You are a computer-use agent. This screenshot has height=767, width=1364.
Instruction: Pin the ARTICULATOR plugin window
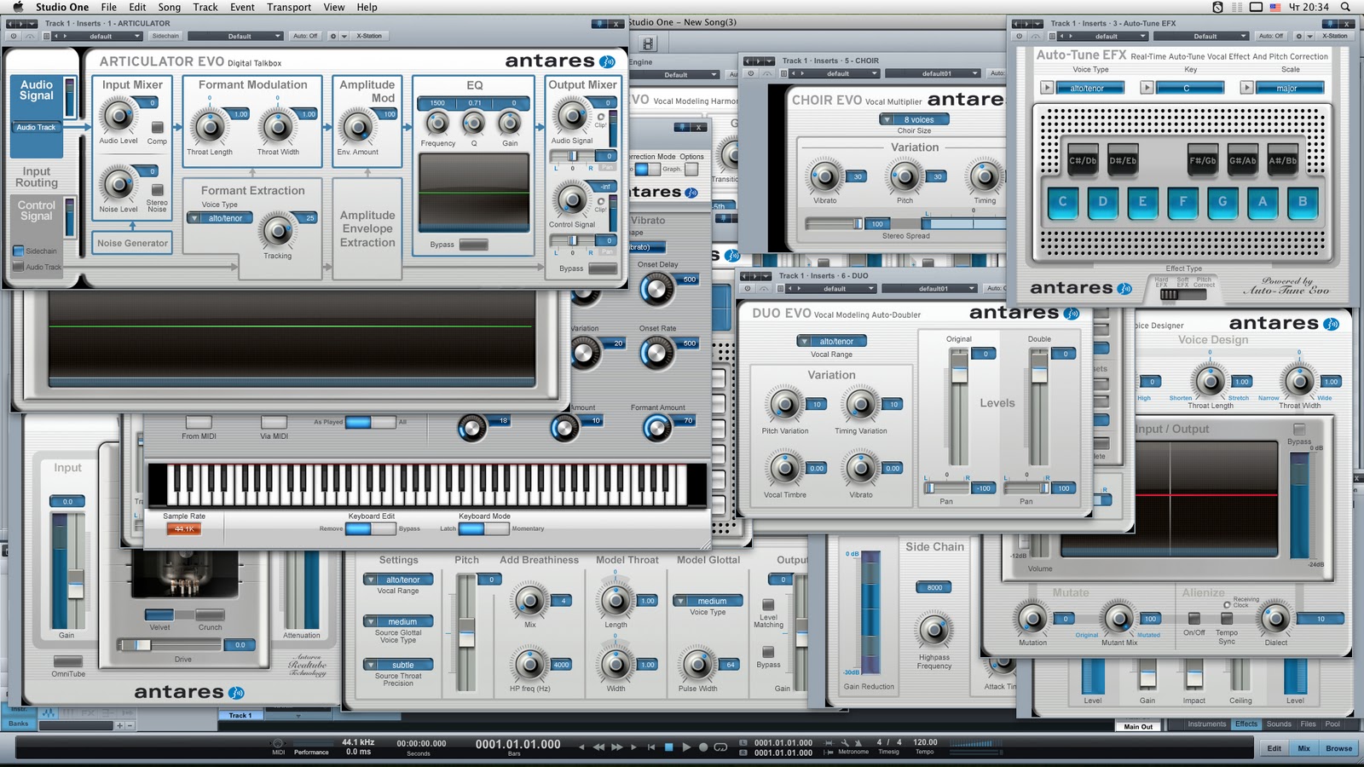click(599, 24)
